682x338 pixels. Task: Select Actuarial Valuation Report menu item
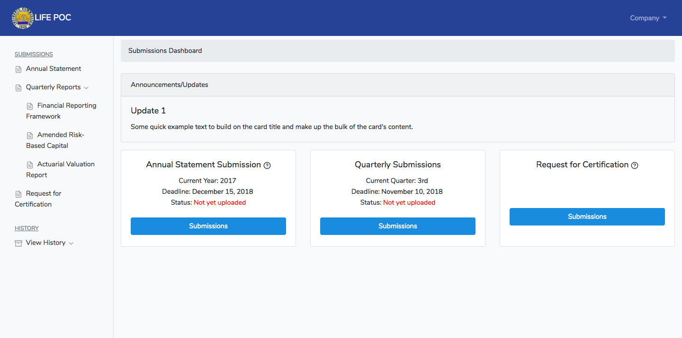click(60, 170)
